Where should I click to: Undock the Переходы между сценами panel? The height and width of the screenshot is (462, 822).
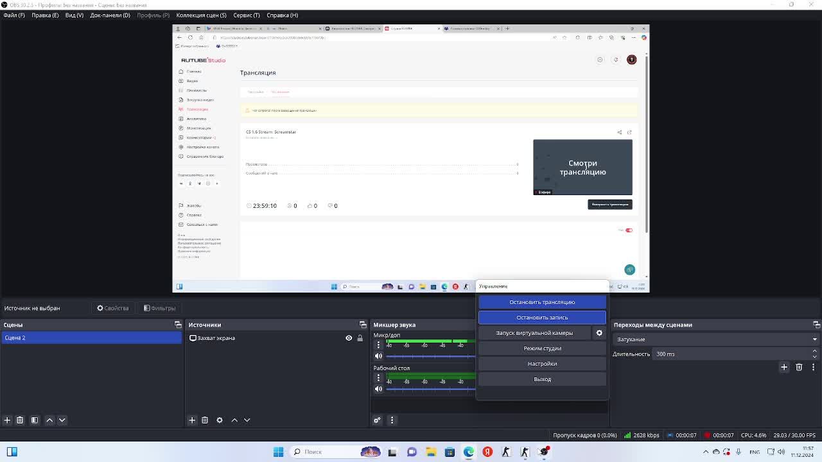(x=816, y=325)
